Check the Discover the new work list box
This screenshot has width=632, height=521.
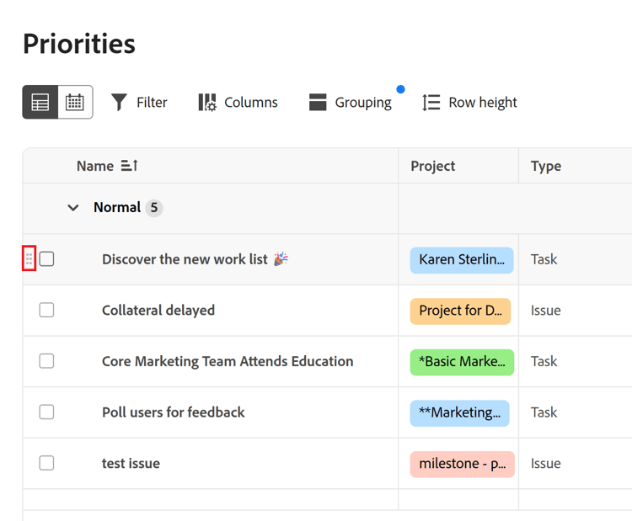(x=47, y=259)
